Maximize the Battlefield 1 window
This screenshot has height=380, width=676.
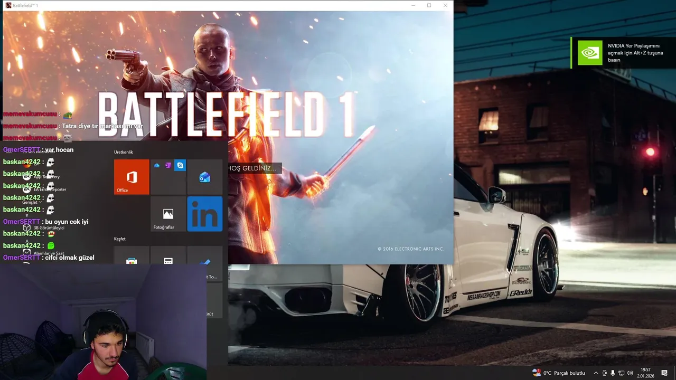coord(429,5)
